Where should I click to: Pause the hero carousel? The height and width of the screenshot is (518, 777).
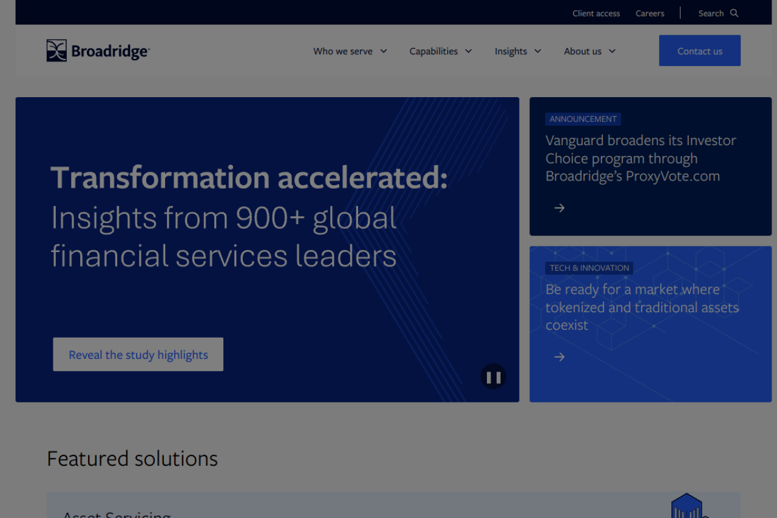coord(493,377)
